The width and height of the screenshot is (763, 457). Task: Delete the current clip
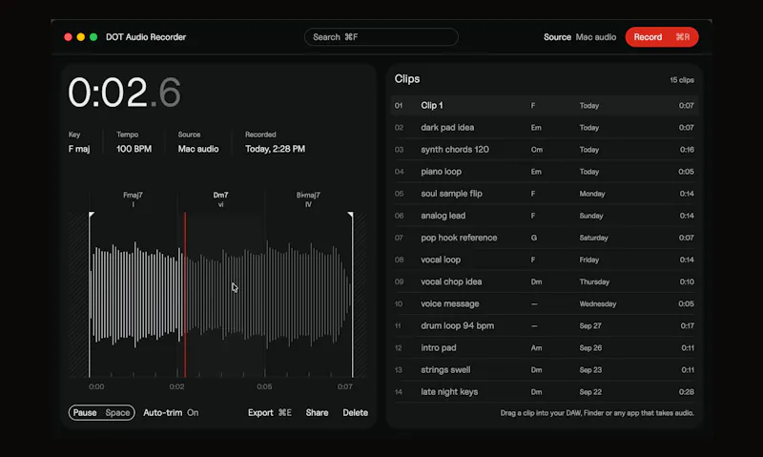[355, 413]
